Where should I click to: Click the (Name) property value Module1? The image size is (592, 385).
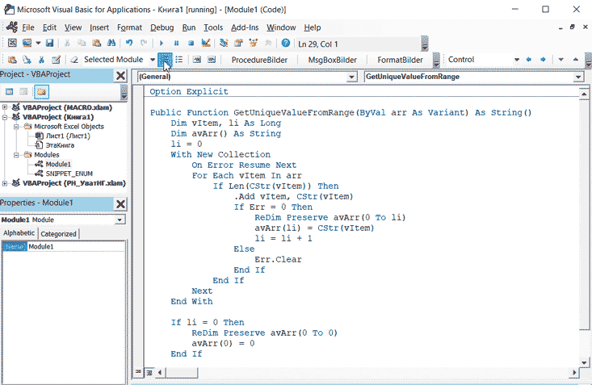point(75,246)
